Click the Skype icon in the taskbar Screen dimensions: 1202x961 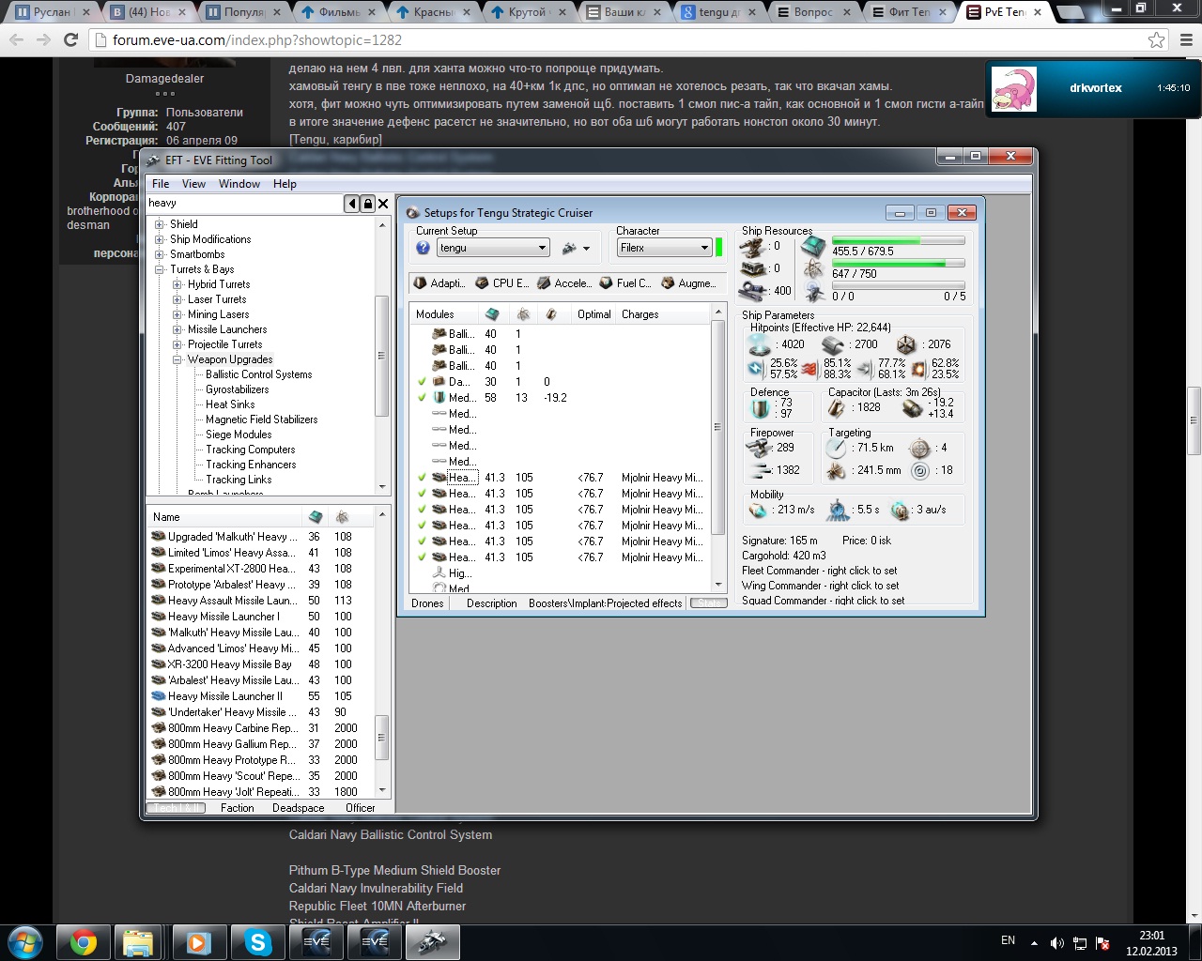click(257, 941)
